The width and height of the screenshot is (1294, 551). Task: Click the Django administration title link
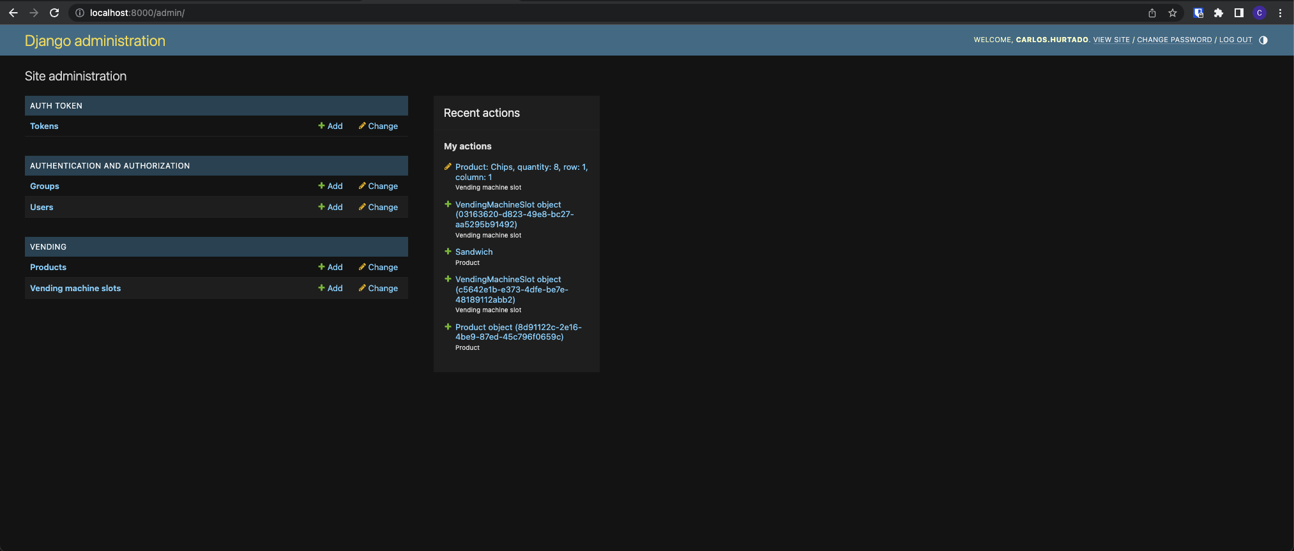[95, 41]
